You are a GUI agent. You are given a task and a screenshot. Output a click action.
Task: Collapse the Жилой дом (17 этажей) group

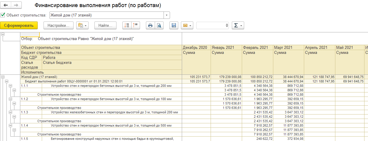(3, 77)
